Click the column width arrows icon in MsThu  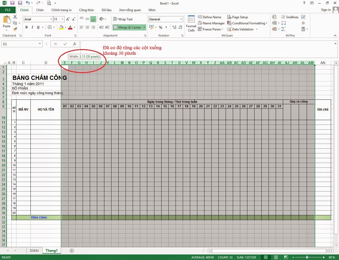[284, 23]
